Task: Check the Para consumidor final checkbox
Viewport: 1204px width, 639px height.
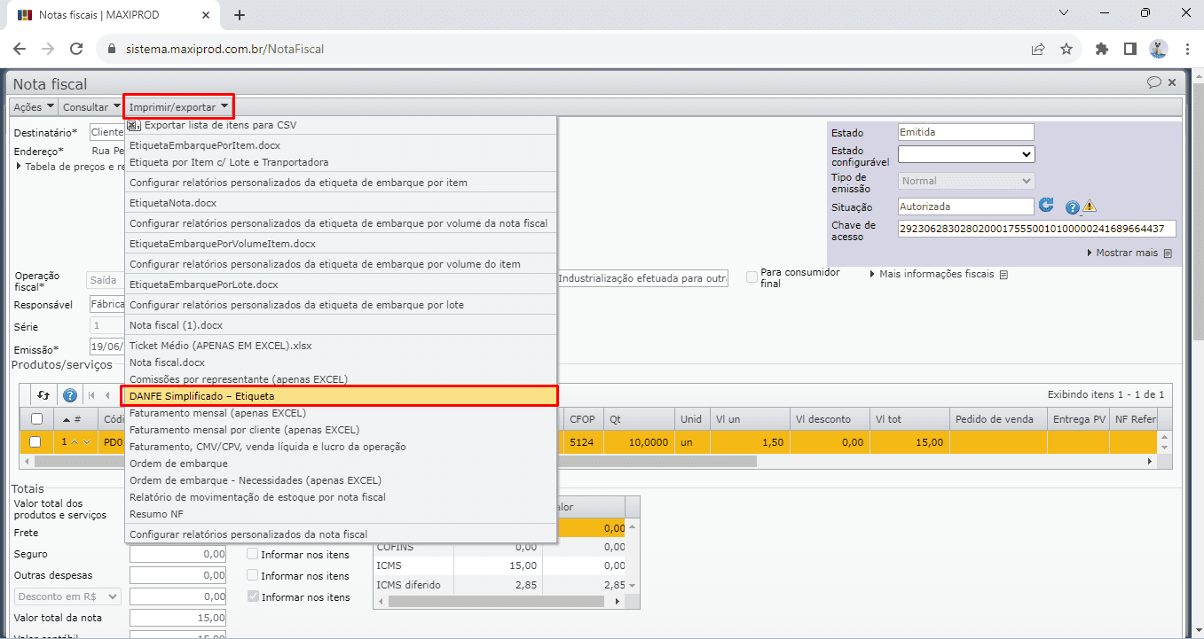Action: coord(752,278)
